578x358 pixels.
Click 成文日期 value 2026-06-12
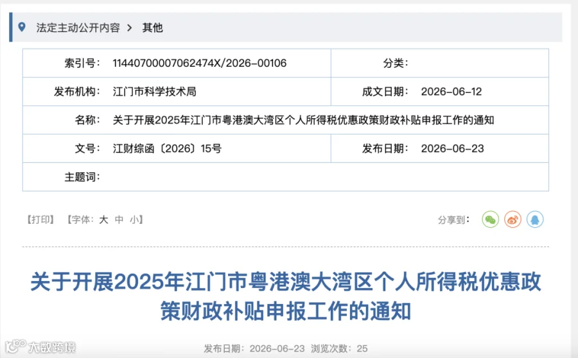[x=451, y=91]
